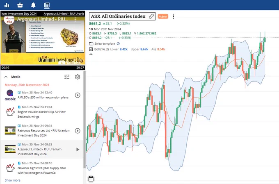Open the bell alerts icon
279x184 pixels.
(33, 5)
